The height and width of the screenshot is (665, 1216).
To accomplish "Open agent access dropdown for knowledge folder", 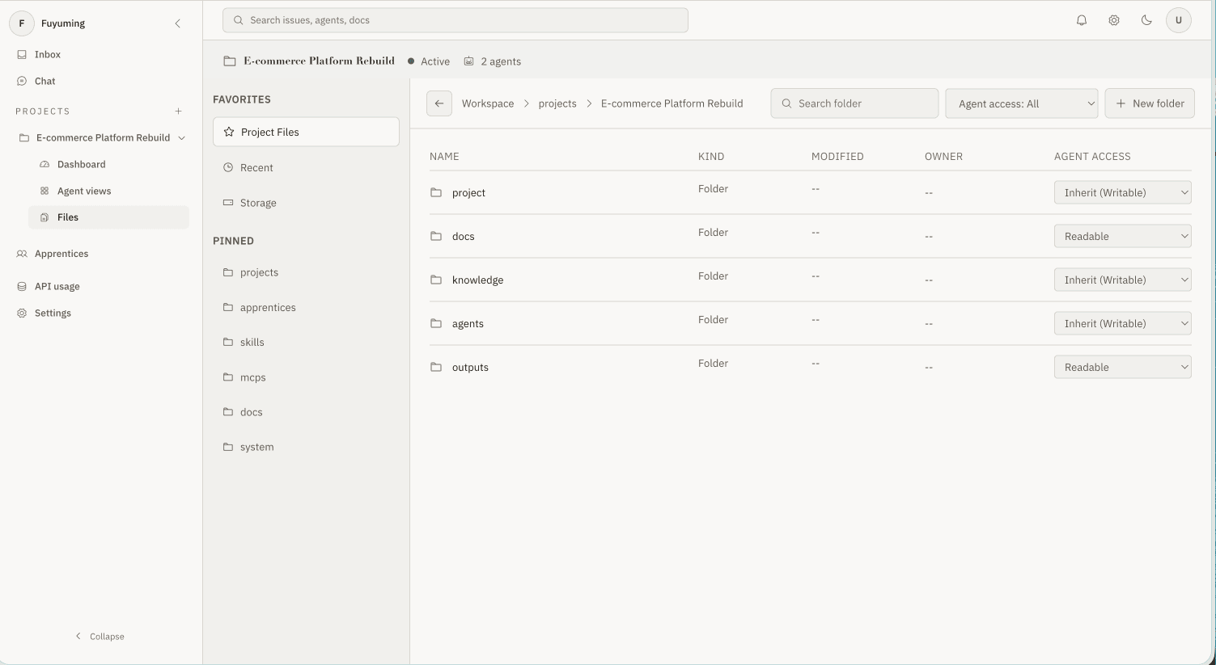I will click(1123, 280).
